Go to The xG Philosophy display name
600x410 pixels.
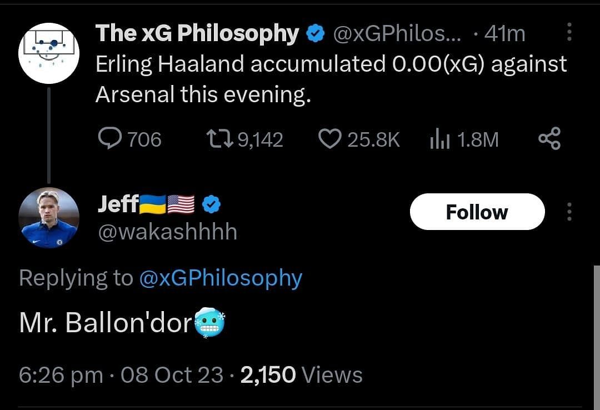coord(197,34)
